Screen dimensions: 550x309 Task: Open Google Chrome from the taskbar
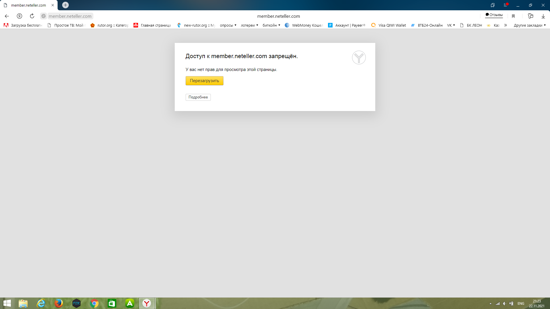(x=94, y=303)
